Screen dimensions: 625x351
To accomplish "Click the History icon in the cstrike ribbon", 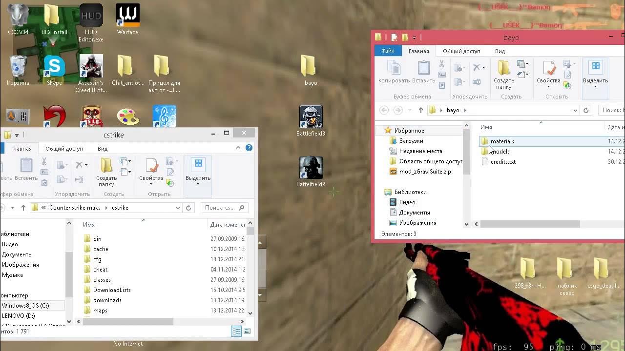I will click(x=170, y=183).
